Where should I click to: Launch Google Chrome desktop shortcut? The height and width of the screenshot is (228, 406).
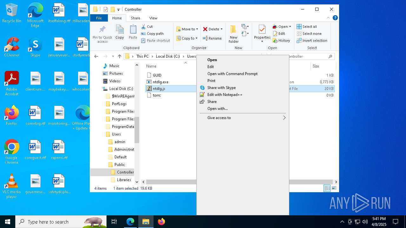click(x=12, y=152)
